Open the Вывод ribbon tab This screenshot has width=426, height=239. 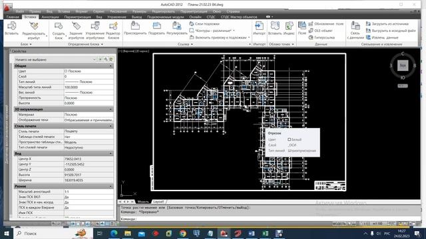[136, 17]
